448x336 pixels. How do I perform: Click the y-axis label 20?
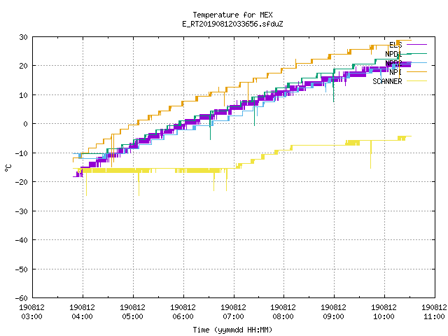pos(23,66)
